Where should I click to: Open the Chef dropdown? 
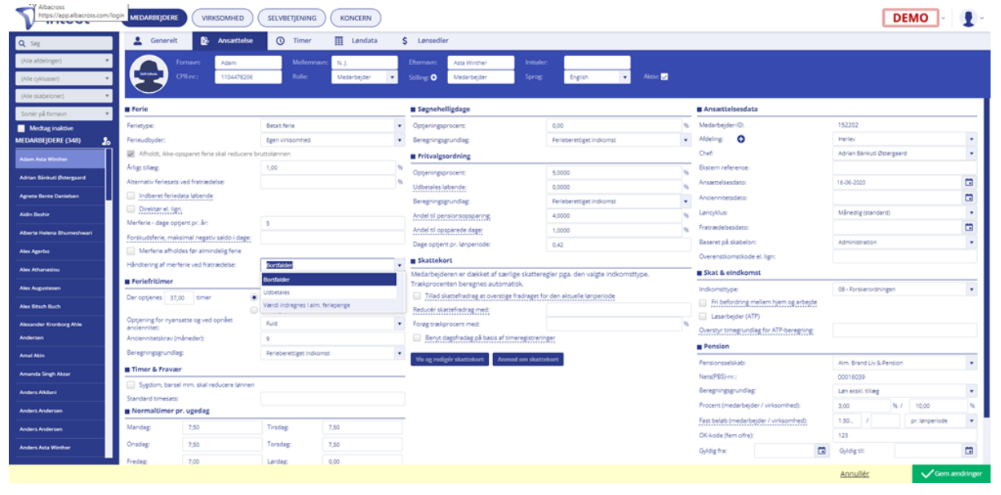(905, 153)
